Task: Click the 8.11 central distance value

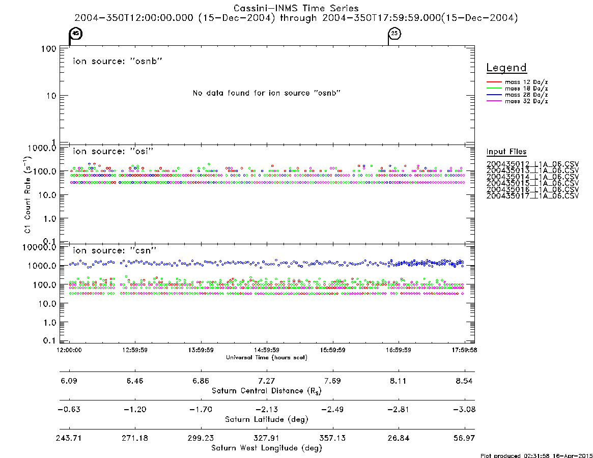Action: pos(398,381)
